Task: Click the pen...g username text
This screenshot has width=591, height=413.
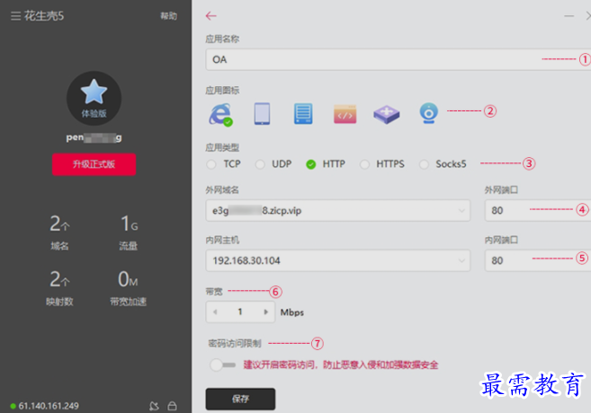Action: (x=94, y=137)
